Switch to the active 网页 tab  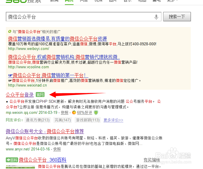[x=69, y=1]
